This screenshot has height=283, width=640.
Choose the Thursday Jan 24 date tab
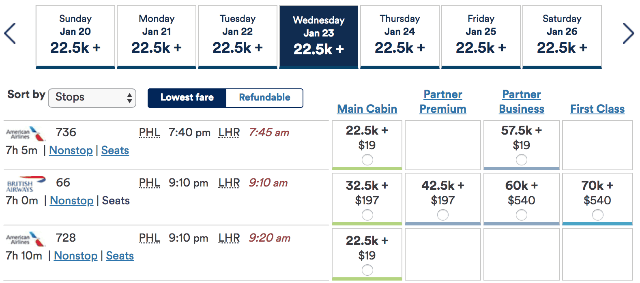click(x=400, y=37)
